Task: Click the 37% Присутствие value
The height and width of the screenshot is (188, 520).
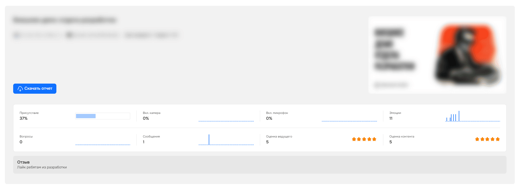Action: (x=24, y=118)
